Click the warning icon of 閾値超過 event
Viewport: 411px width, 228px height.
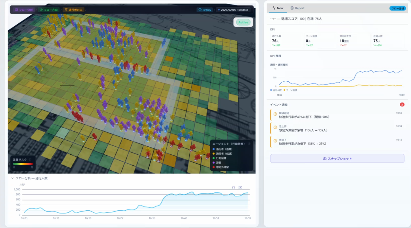[275, 114]
